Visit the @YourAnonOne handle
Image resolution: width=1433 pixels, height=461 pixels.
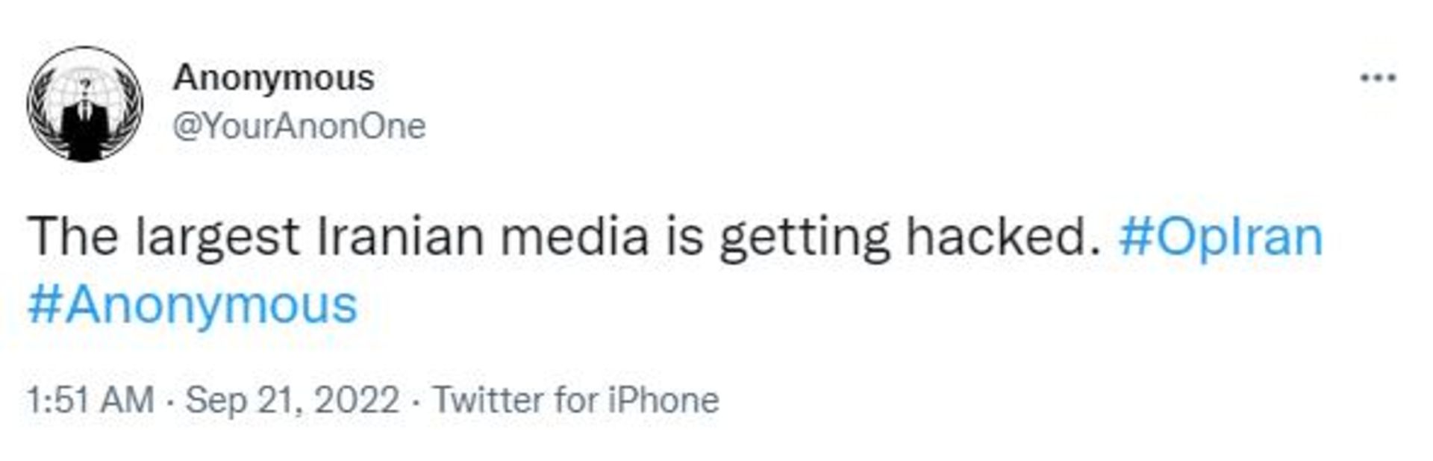coord(299,126)
